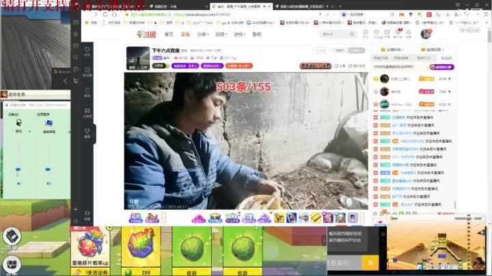Click the search magnifier in Douyu header

point(352,34)
